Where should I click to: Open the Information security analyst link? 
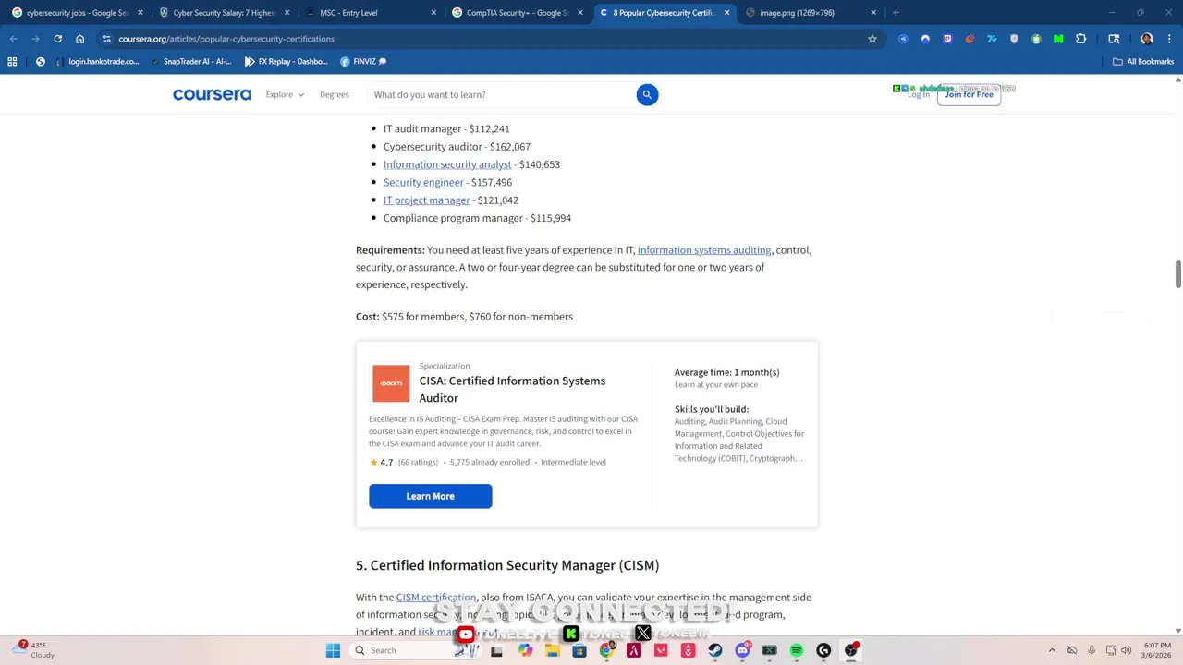point(447,164)
